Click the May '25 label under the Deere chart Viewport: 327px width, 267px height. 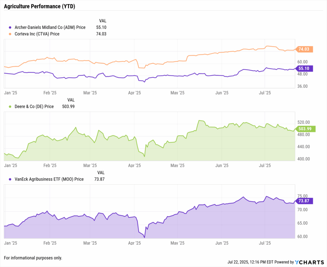pyautogui.click(x=178, y=165)
